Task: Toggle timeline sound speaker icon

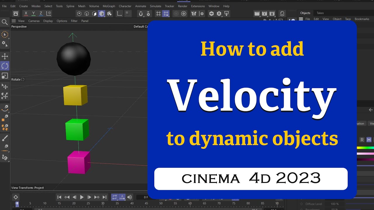Action: tap(129, 197)
